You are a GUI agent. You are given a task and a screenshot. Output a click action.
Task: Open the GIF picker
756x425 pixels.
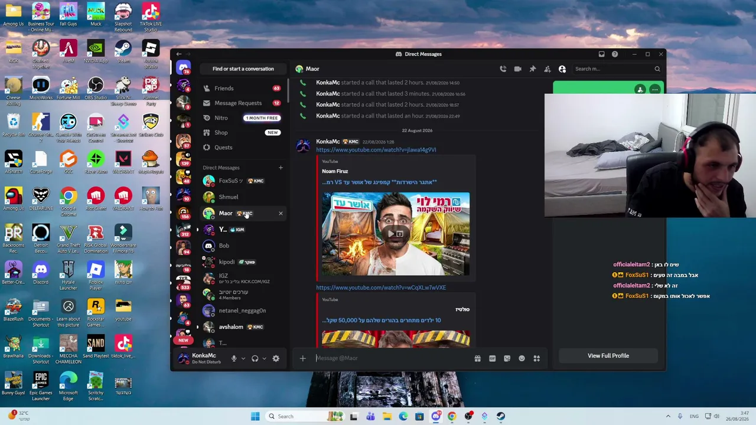point(492,358)
